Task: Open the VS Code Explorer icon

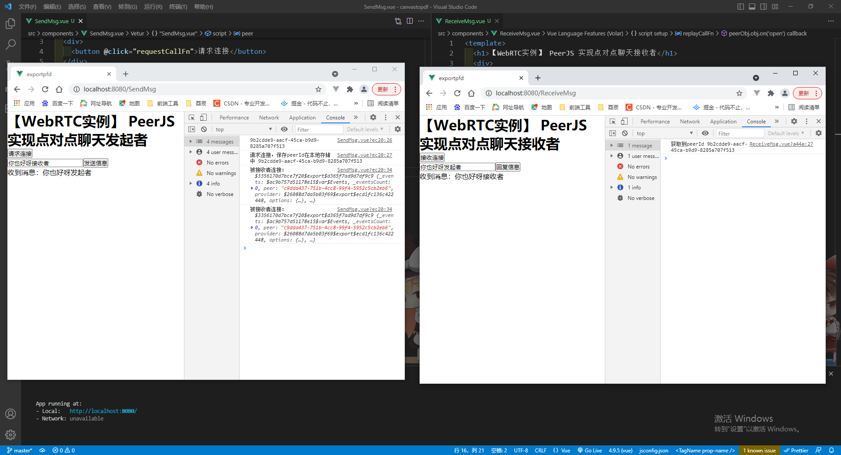Action: (11, 24)
